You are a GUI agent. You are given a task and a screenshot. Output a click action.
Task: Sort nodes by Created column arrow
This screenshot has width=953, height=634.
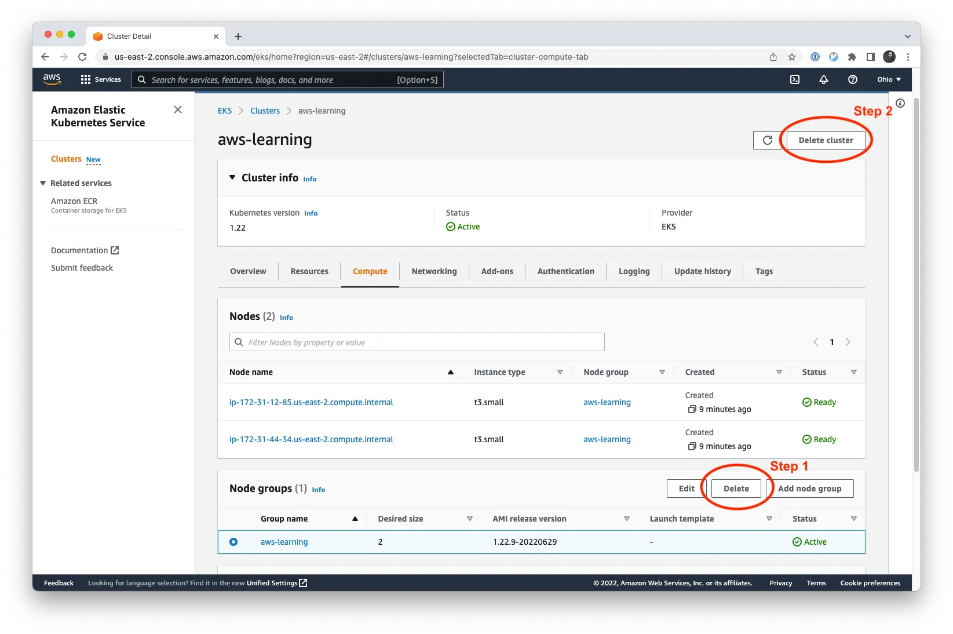(779, 372)
